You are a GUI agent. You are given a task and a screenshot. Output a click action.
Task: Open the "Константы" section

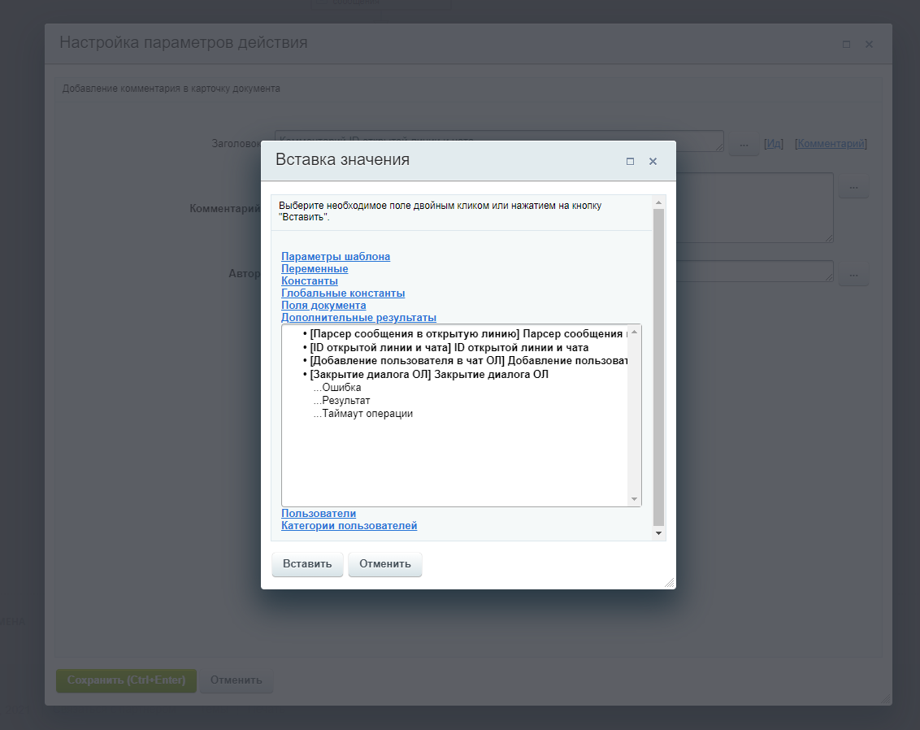pos(310,280)
